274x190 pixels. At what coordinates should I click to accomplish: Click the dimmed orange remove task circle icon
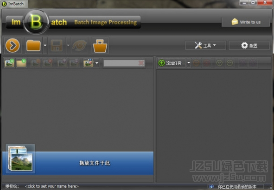196,63
